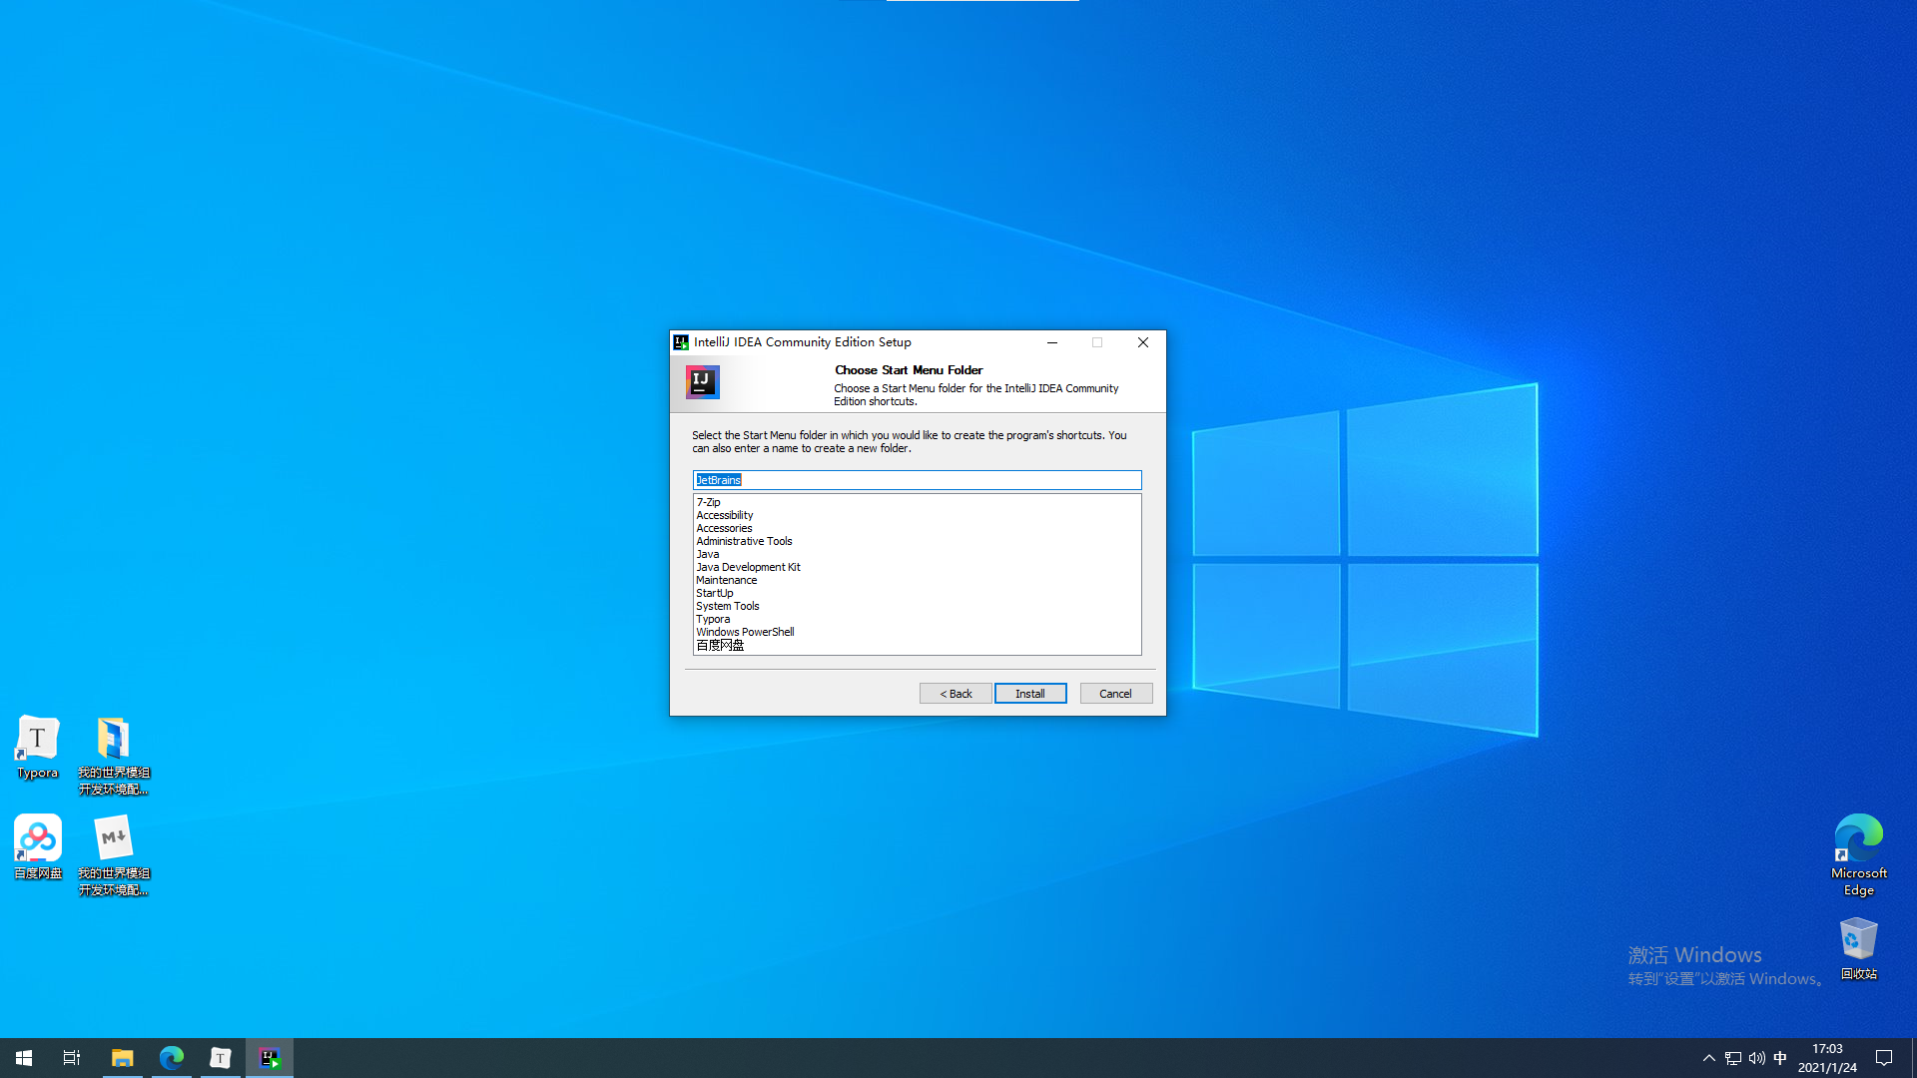Open the Windows Start menu

[x=24, y=1058]
